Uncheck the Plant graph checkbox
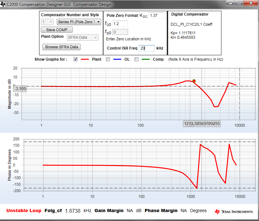 [76, 59]
